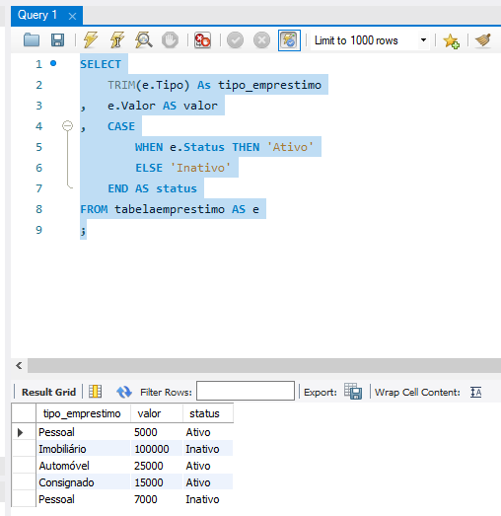Run Explain plan magnifier icon
Image resolution: width=501 pixels, height=516 pixels.
(x=143, y=40)
